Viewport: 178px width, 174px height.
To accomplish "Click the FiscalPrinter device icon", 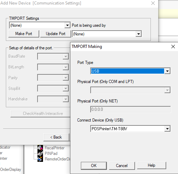I will (x=40, y=148).
